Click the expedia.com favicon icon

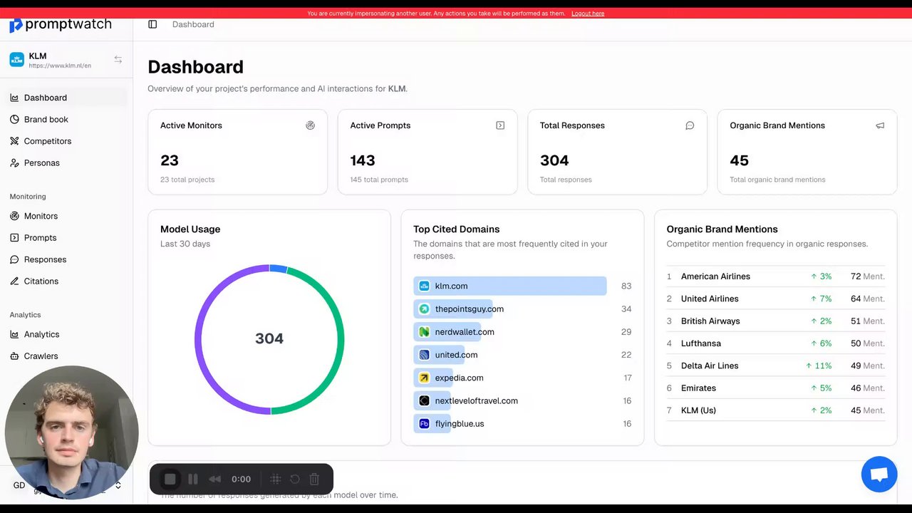pos(424,378)
